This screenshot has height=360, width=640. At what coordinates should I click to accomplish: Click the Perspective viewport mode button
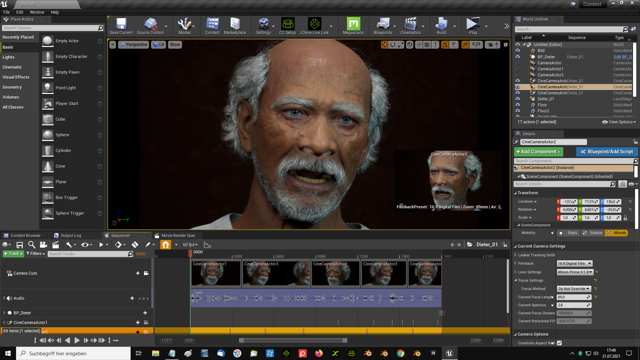pyautogui.click(x=133, y=44)
